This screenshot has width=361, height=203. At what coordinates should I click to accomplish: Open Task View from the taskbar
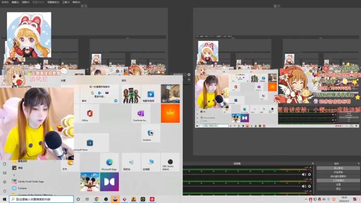(87, 199)
